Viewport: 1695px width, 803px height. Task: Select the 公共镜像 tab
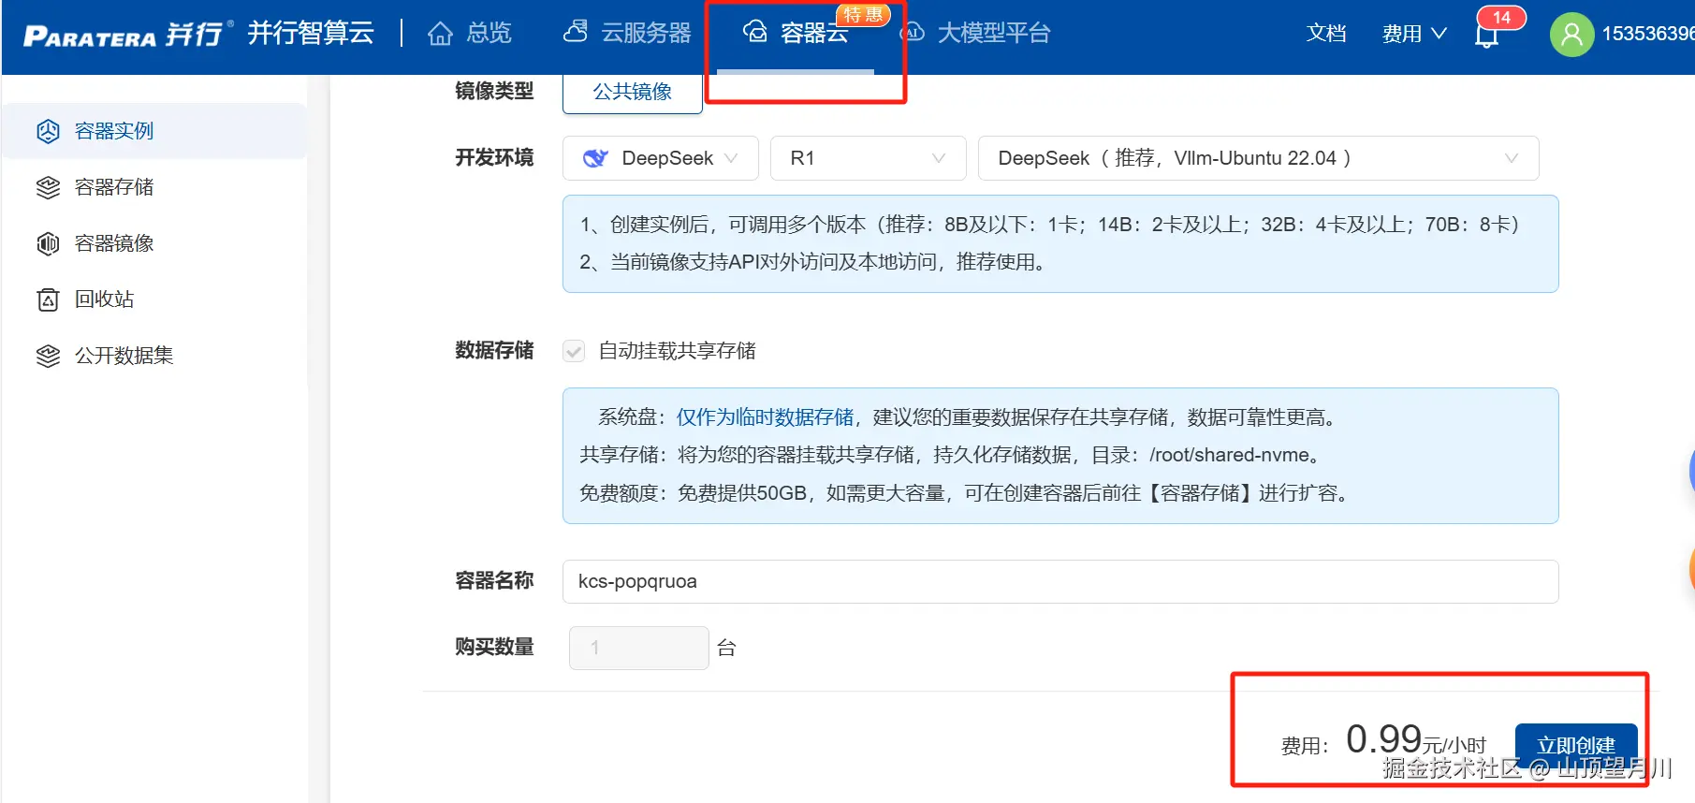pos(633,93)
